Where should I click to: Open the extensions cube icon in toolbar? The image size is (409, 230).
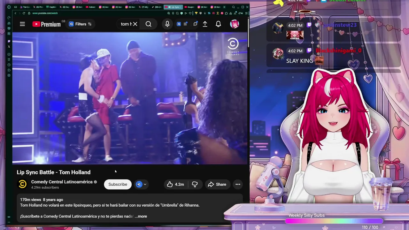[x=226, y=13]
